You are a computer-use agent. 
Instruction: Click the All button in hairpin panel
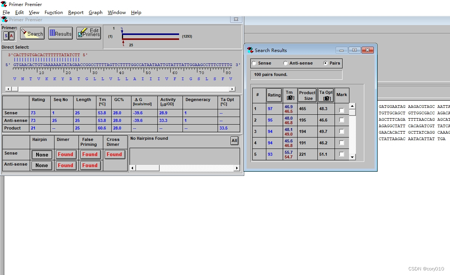pos(234,141)
